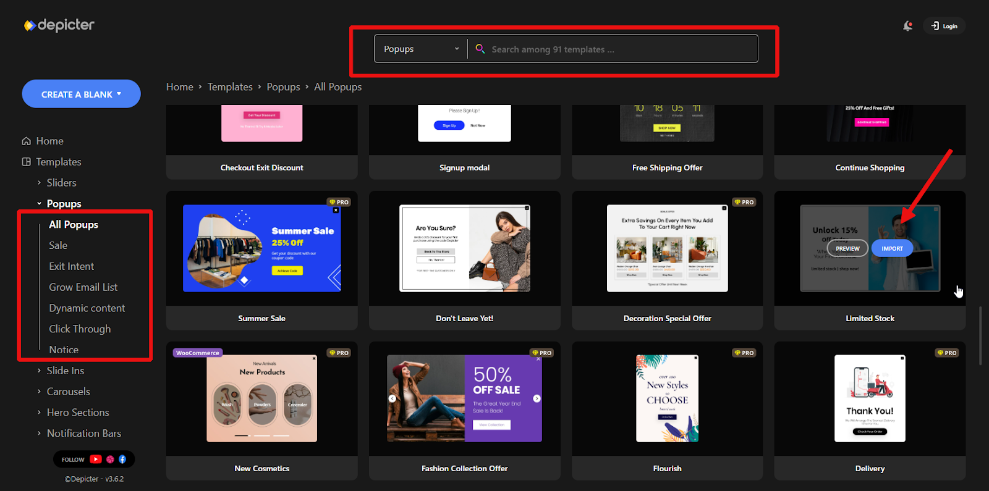Image resolution: width=989 pixels, height=491 pixels.
Task: Click Templates in the breadcrumb
Action: point(230,87)
